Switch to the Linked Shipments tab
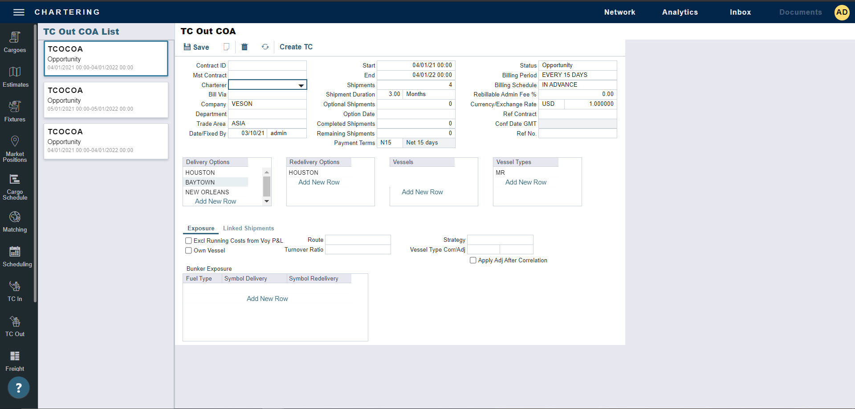Image resolution: width=855 pixels, height=409 pixels. coord(248,228)
